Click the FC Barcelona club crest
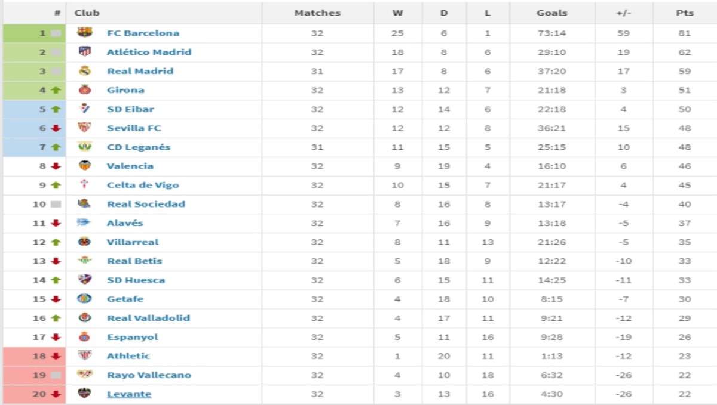The width and height of the screenshot is (717, 405). pyautogui.click(x=85, y=33)
